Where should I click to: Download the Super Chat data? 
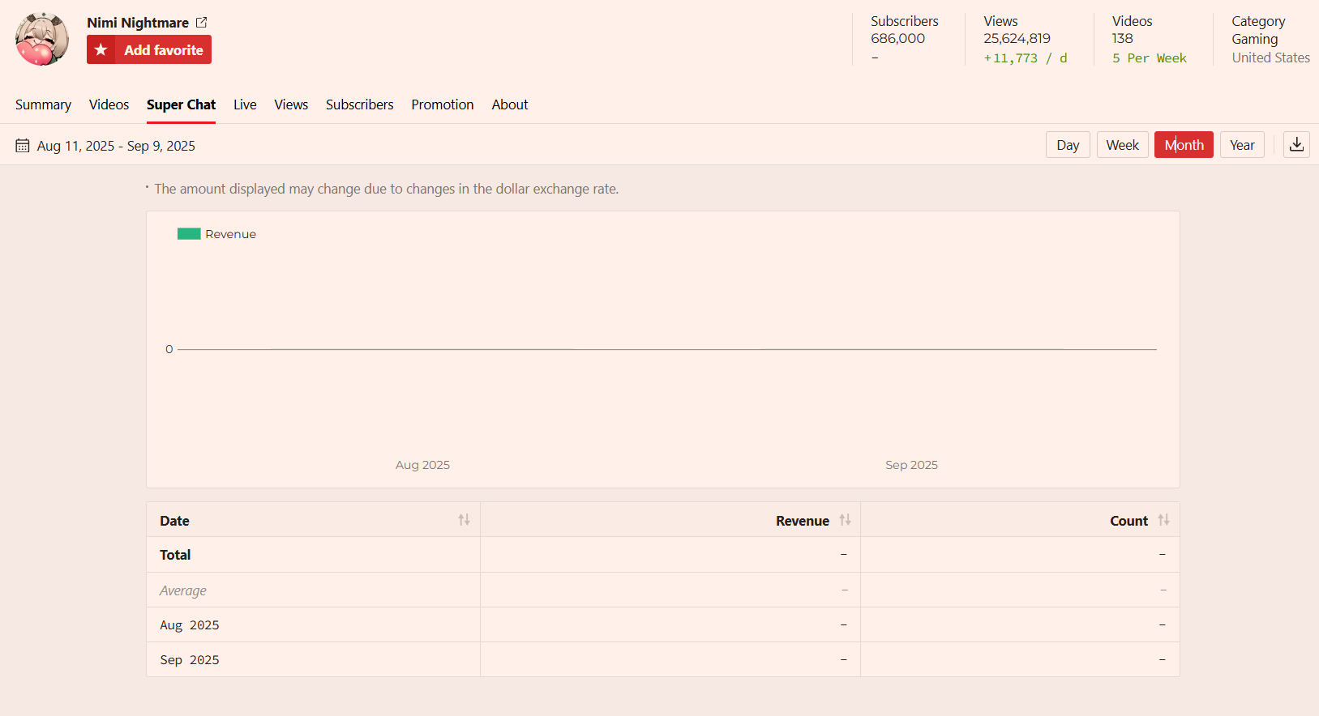click(1296, 145)
